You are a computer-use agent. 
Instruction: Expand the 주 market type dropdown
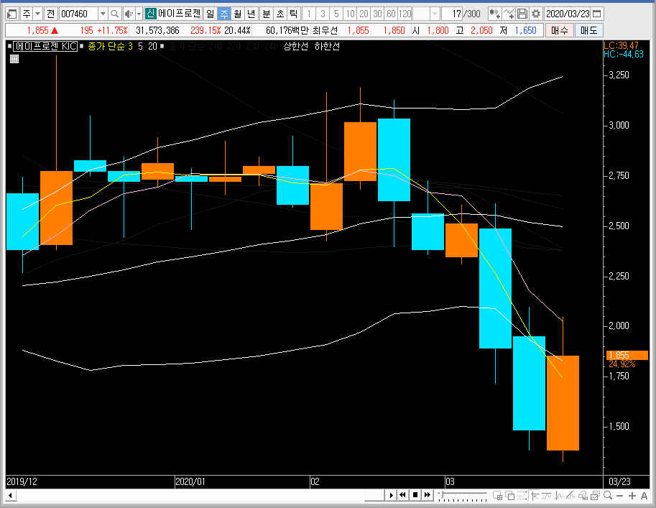(37, 14)
